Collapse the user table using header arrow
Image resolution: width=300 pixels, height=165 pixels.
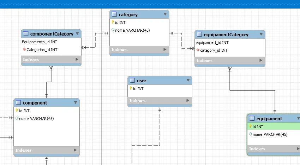click(x=188, y=81)
